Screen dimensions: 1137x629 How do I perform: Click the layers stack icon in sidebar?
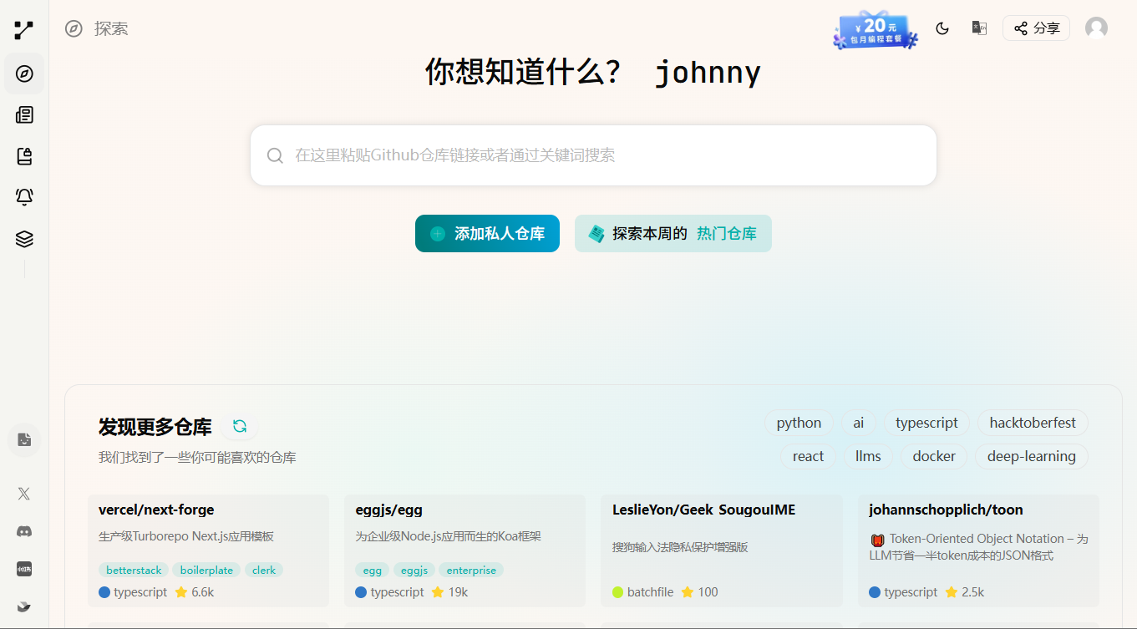(24, 238)
